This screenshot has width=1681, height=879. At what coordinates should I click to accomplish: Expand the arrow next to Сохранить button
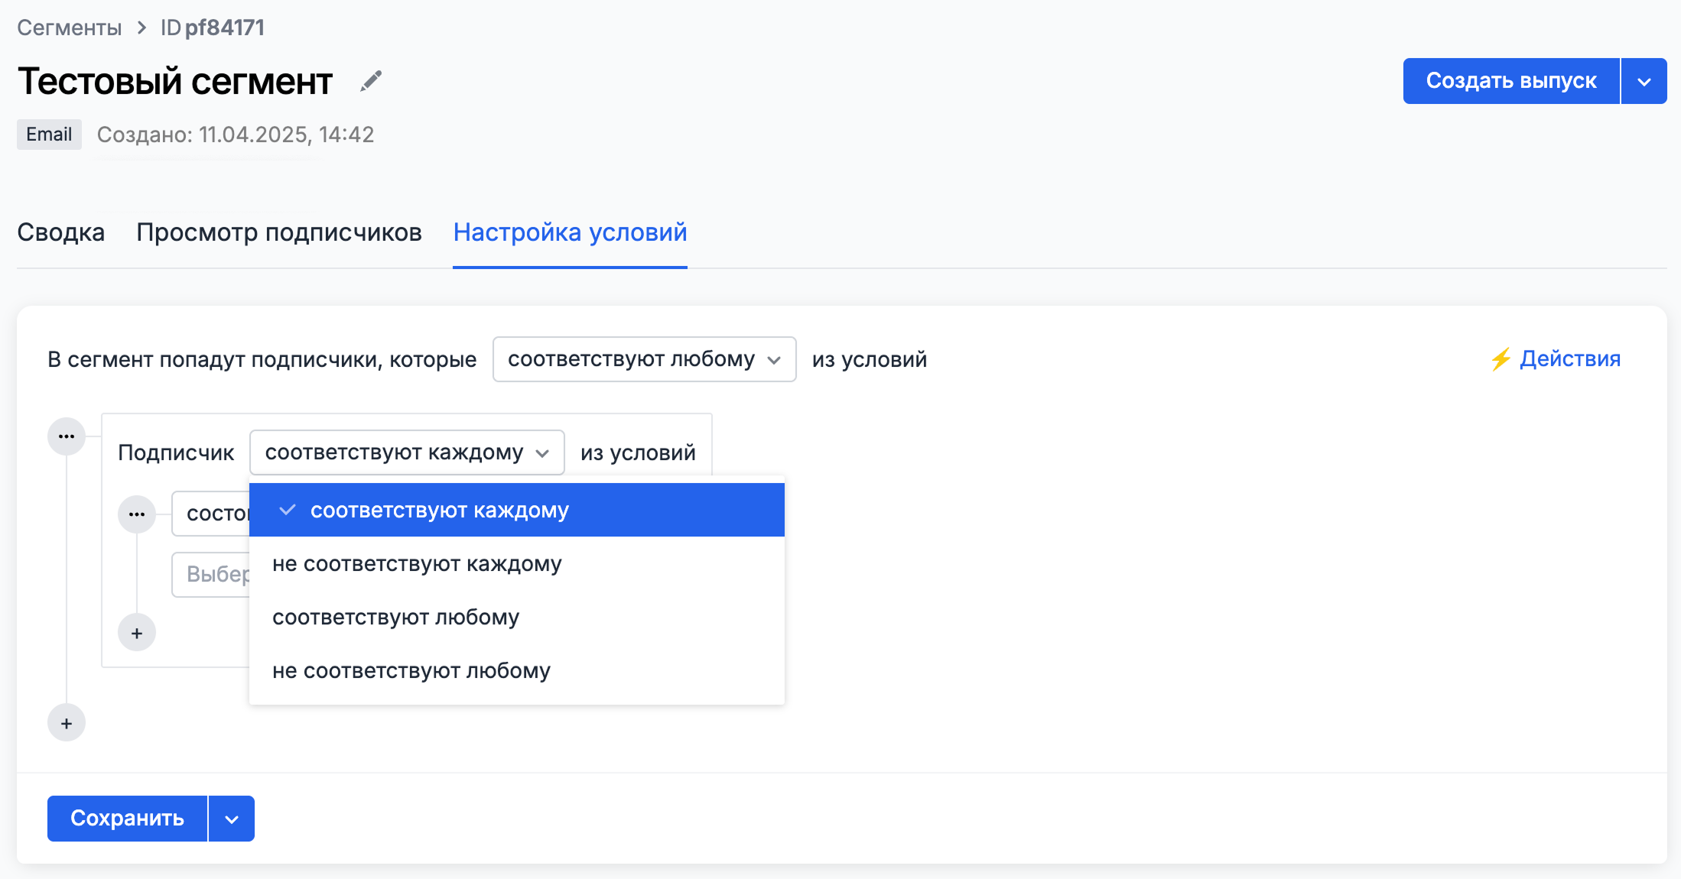[x=232, y=819]
